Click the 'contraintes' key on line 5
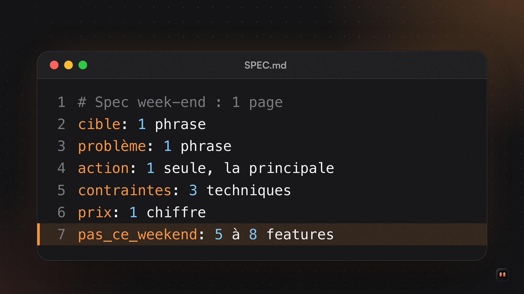The image size is (524, 294). (x=125, y=190)
